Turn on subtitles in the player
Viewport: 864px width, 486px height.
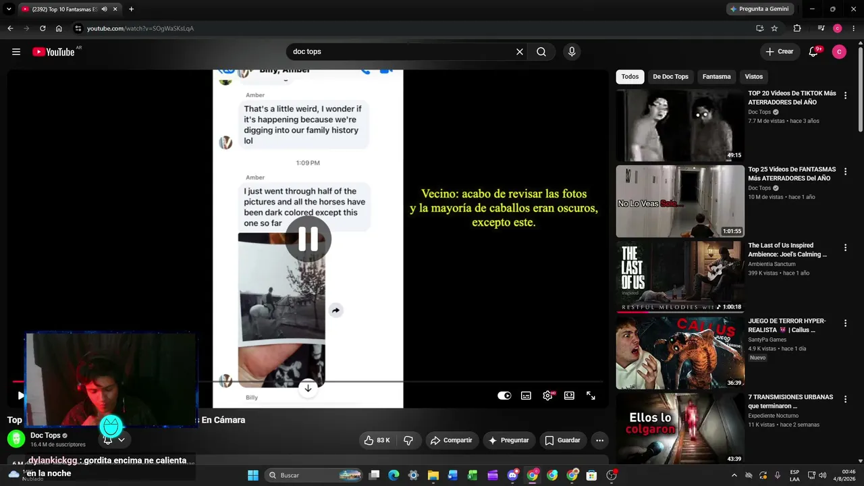[526, 396]
